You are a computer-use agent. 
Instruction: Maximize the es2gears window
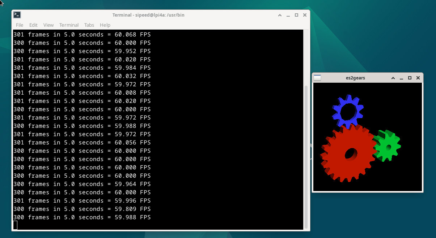pyautogui.click(x=410, y=78)
